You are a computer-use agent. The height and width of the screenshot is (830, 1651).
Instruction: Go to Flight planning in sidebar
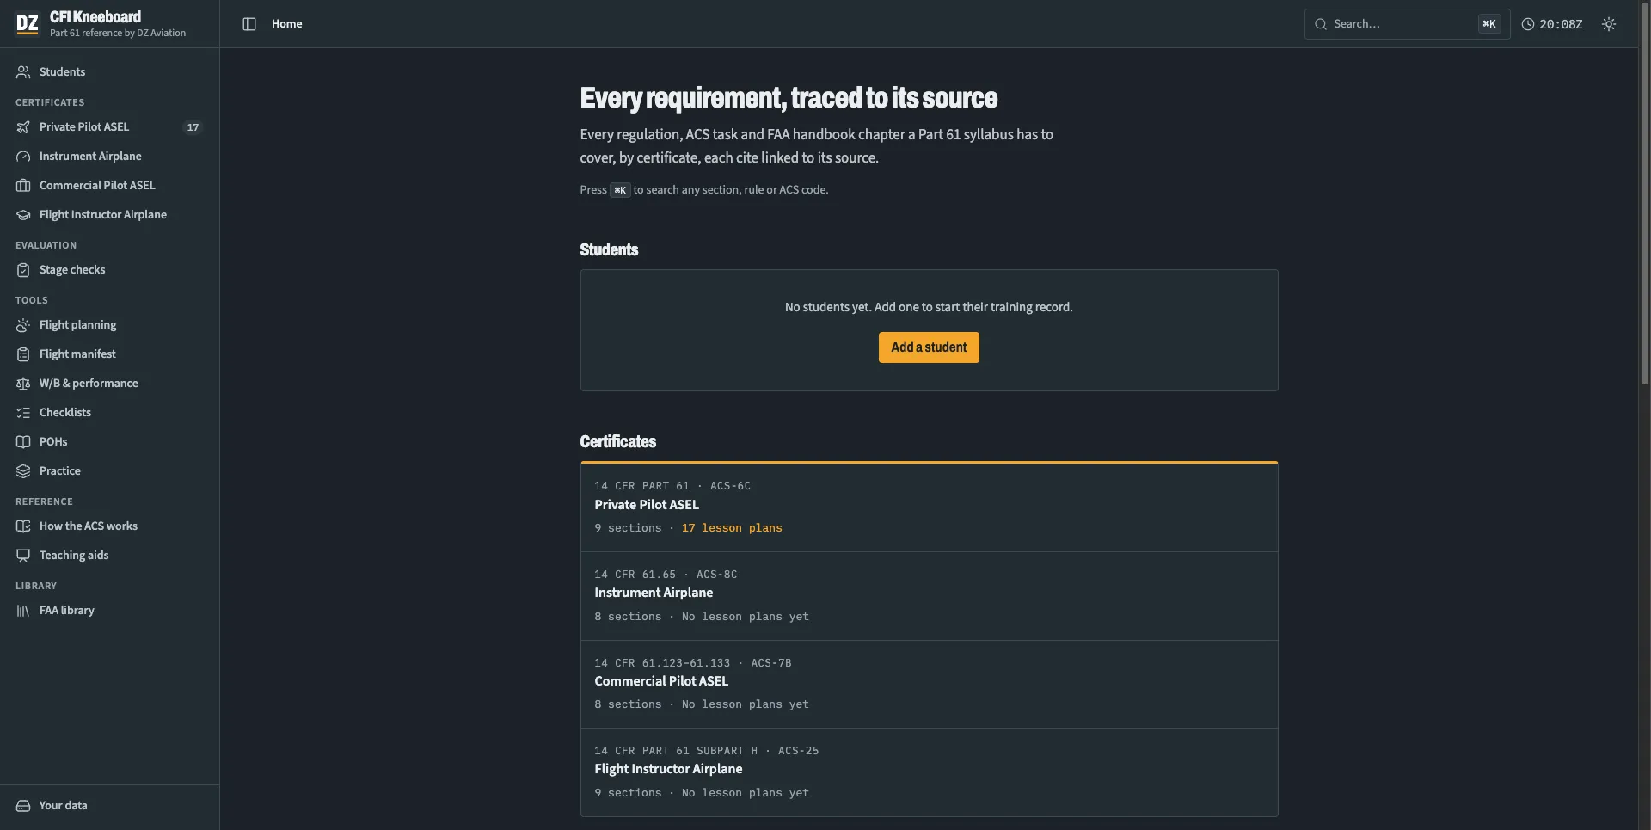(109, 325)
